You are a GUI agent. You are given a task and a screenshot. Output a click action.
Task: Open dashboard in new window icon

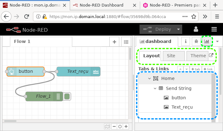[x=211, y=55]
